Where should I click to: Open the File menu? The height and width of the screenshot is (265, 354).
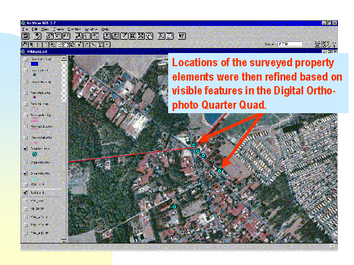pos(24,29)
